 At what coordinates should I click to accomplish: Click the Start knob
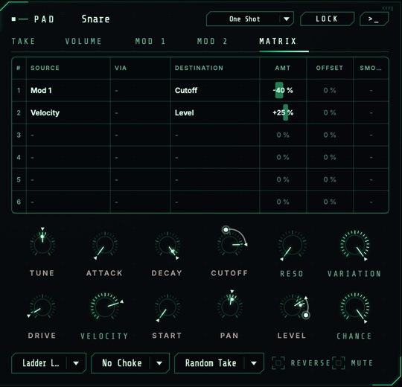[x=167, y=307]
